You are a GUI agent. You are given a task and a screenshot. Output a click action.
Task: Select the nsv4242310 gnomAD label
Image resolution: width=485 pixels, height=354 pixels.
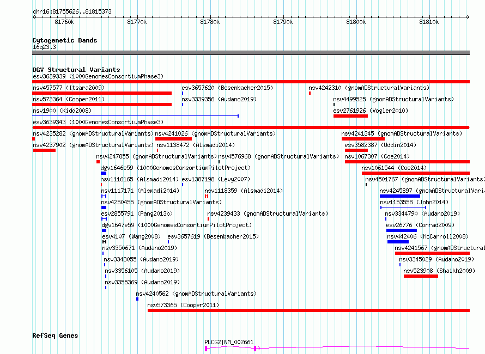click(369, 88)
